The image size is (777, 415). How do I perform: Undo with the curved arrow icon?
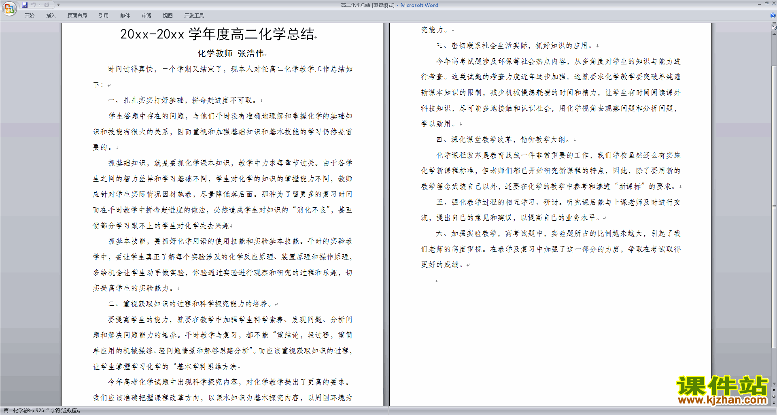pyautogui.click(x=34, y=5)
